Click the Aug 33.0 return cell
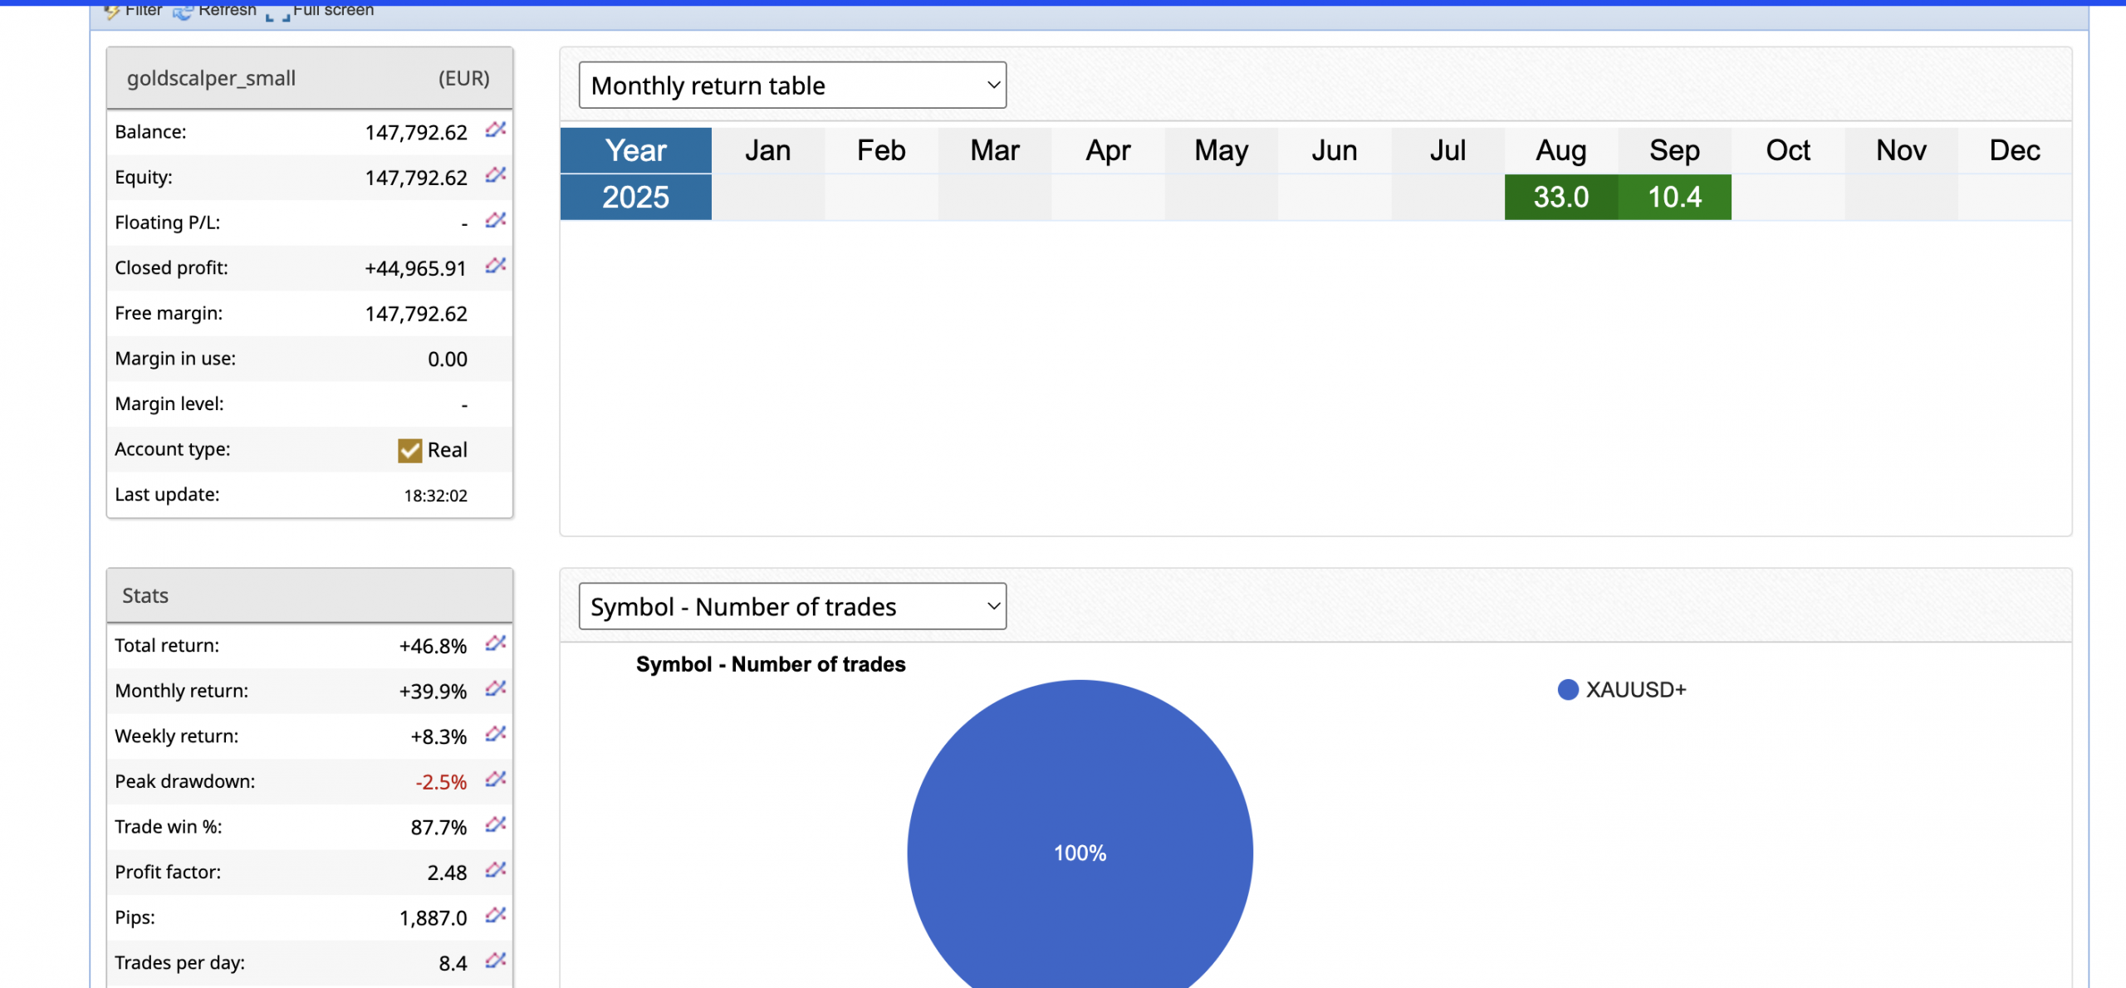This screenshot has width=2126, height=988. (1560, 198)
